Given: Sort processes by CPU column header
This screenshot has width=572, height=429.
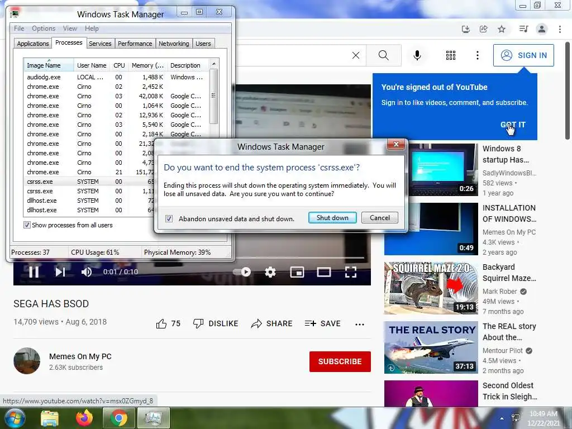Looking at the screenshot, I should pyautogui.click(x=119, y=65).
